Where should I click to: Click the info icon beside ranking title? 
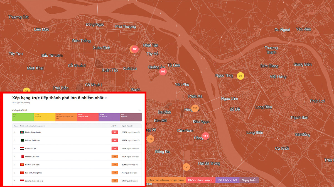(x=106, y=98)
